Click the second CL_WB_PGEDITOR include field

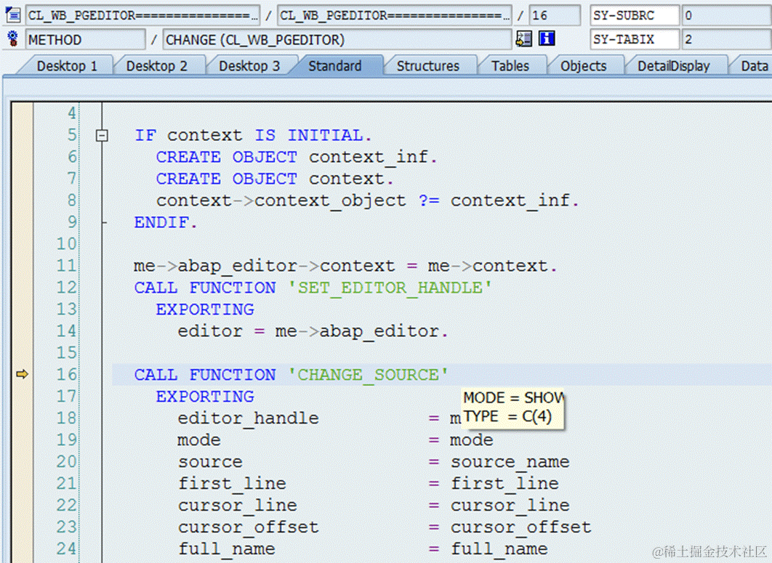pyautogui.click(x=395, y=15)
